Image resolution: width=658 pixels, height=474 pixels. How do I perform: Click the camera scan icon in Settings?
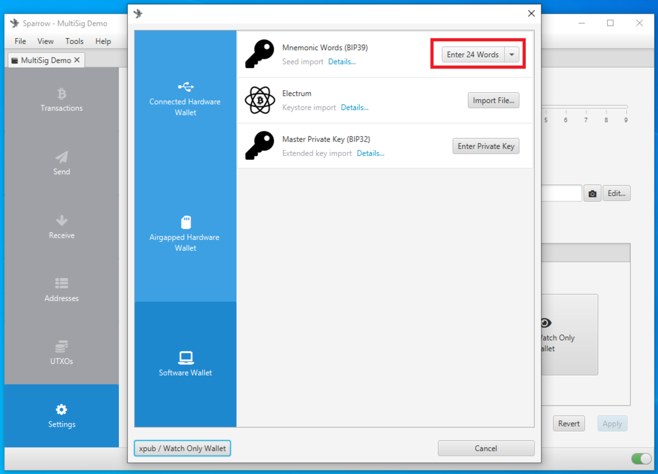592,194
